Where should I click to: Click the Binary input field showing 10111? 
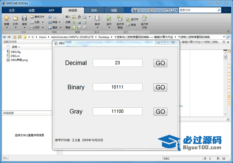(118, 87)
